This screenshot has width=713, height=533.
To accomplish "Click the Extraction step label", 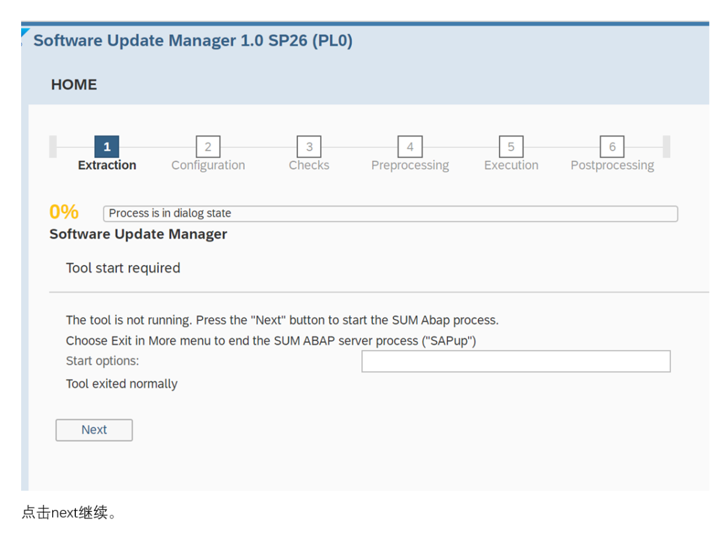I will click(107, 165).
